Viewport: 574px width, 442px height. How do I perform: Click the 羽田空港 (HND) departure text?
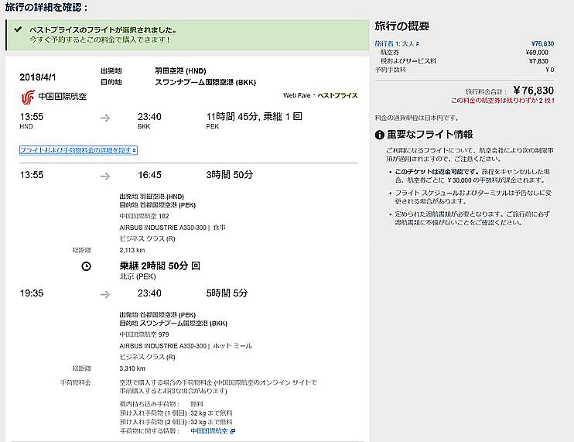coord(180,70)
